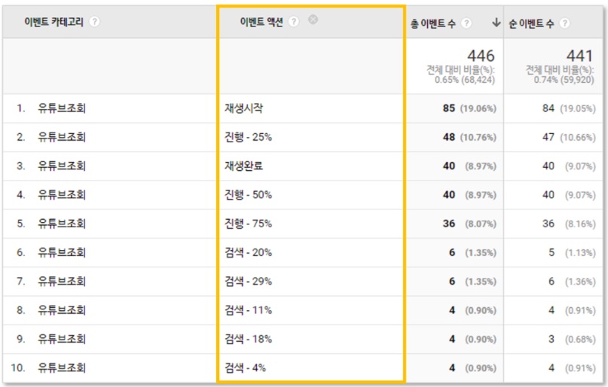Screen dimensions: 608x387
Task: Click the 84 (19.05%) unique events cell
Action: click(569, 108)
